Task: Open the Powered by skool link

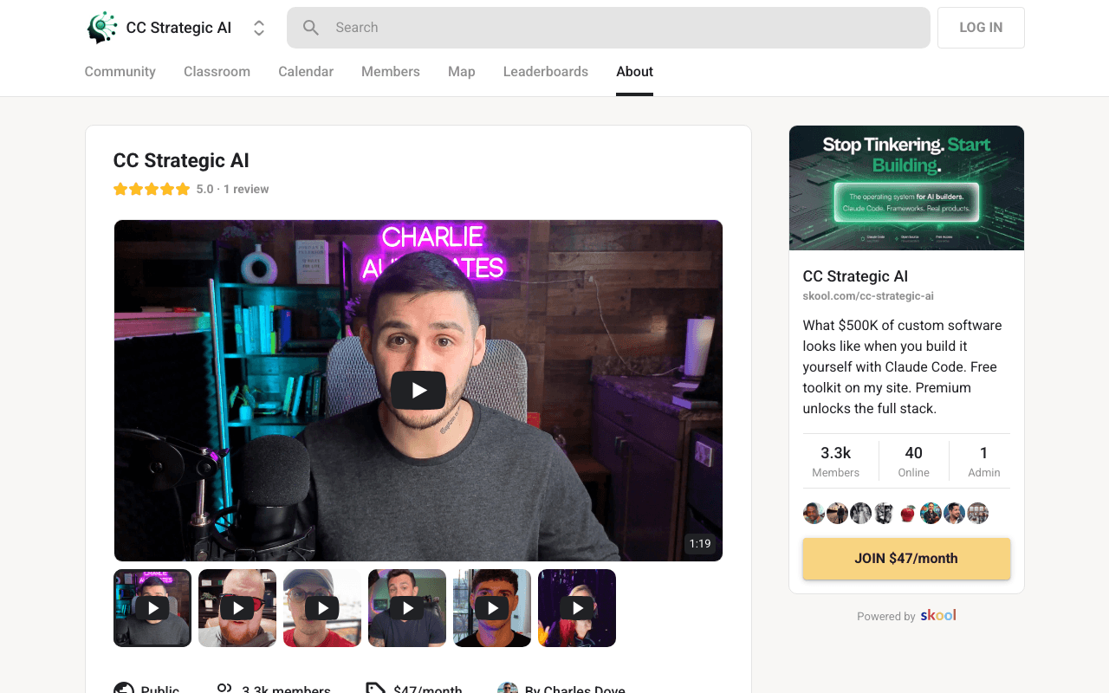Action: [906, 616]
